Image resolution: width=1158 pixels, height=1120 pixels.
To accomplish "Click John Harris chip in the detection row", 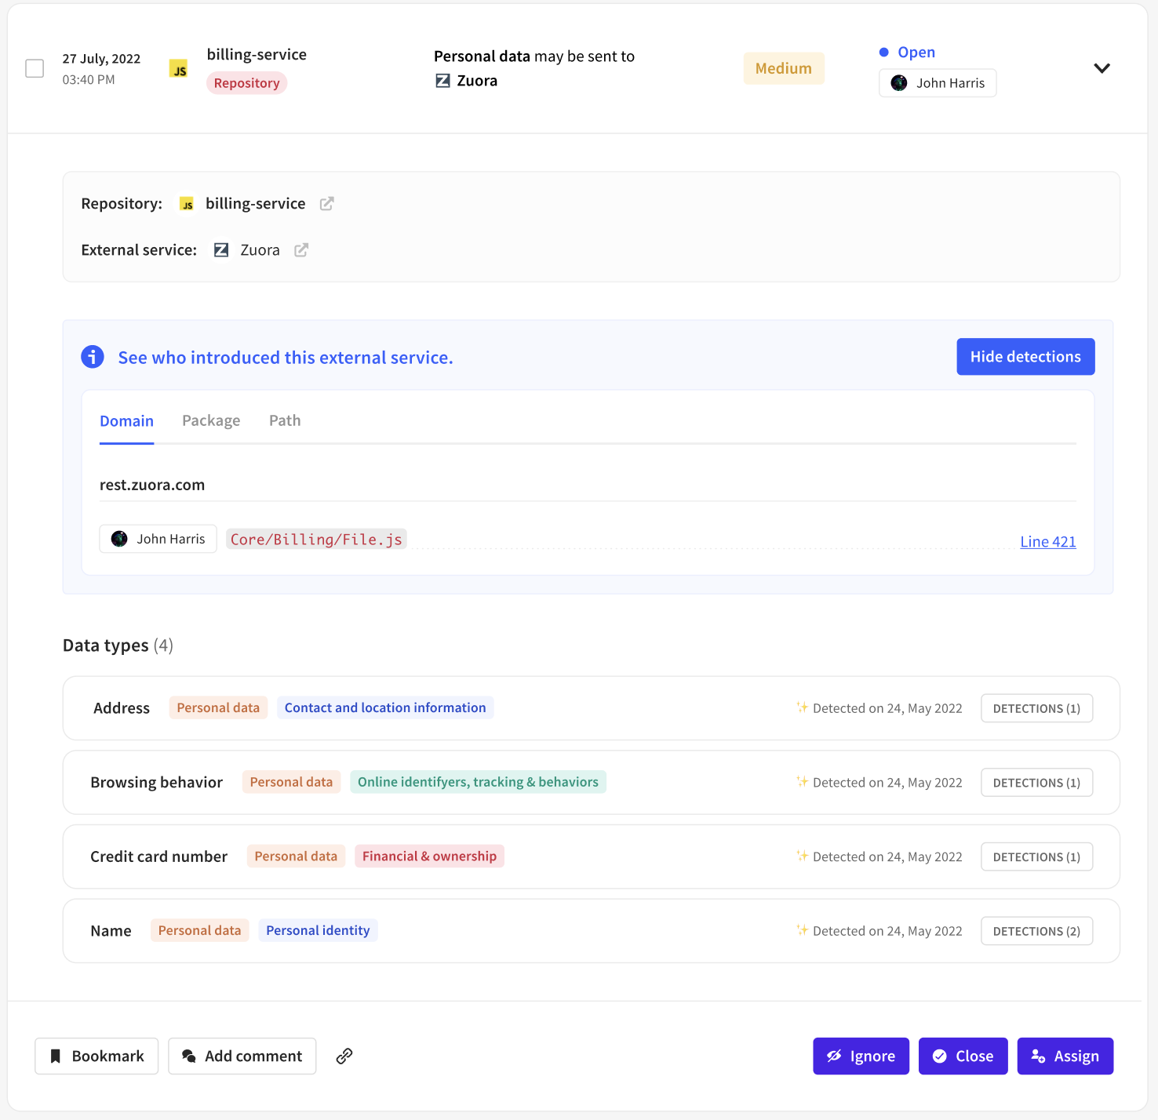I will [x=158, y=539].
